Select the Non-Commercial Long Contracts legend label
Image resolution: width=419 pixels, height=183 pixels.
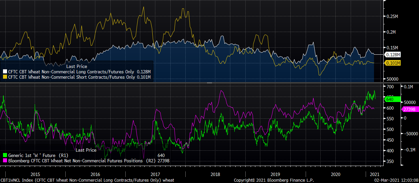pyautogui.click(x=71, y=72)
